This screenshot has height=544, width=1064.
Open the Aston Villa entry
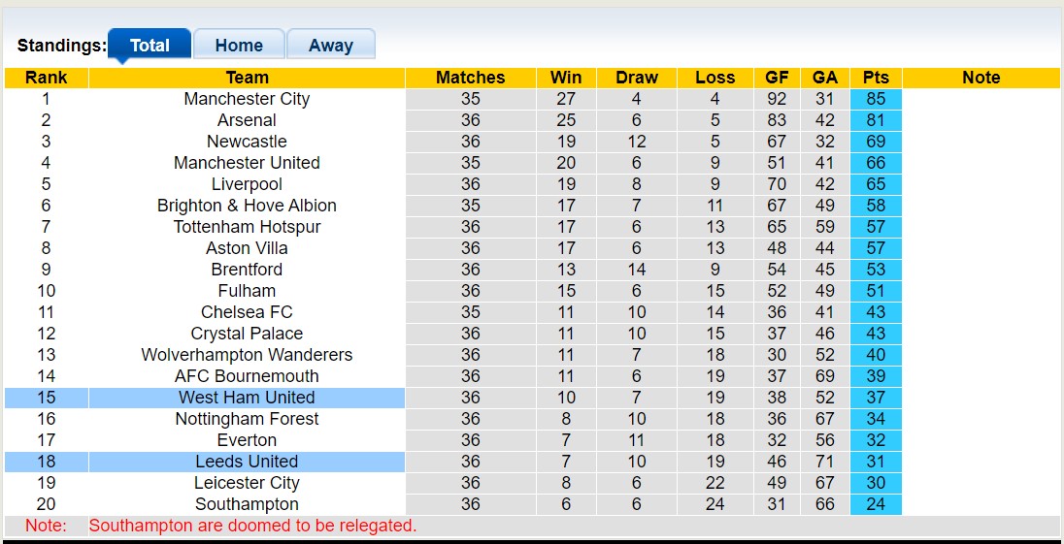[247, 248]
